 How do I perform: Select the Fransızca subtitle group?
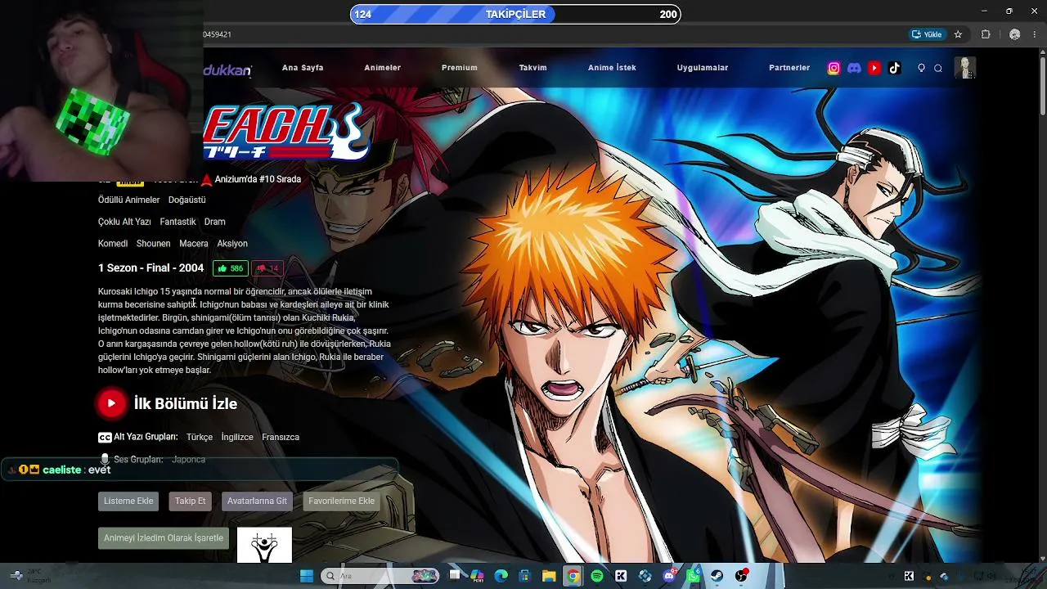coord(281,437)
